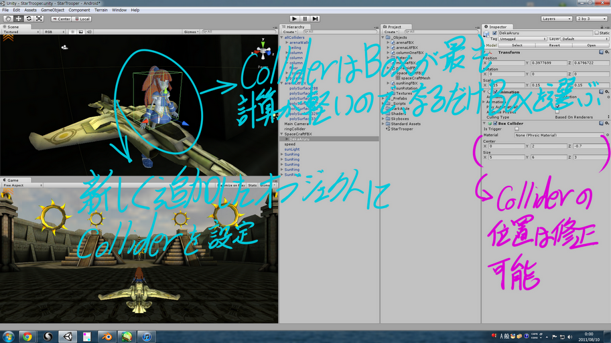Open the Assets menu
Screen dimensions: 611x343
(30, 10)
